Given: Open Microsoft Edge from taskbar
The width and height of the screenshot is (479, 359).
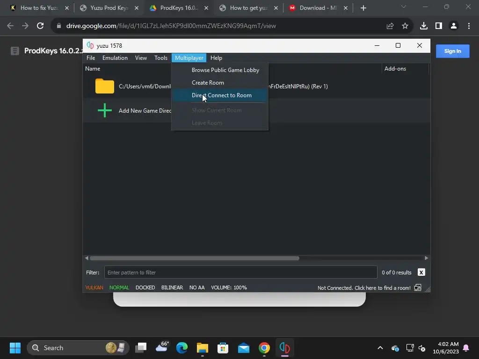Looking at the screenshot, I should (x=182, y=348).
